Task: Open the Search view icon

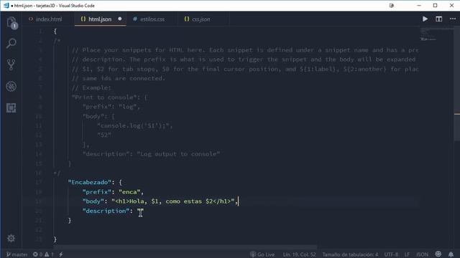Action: pyautogui.click(x=11, y=43)
